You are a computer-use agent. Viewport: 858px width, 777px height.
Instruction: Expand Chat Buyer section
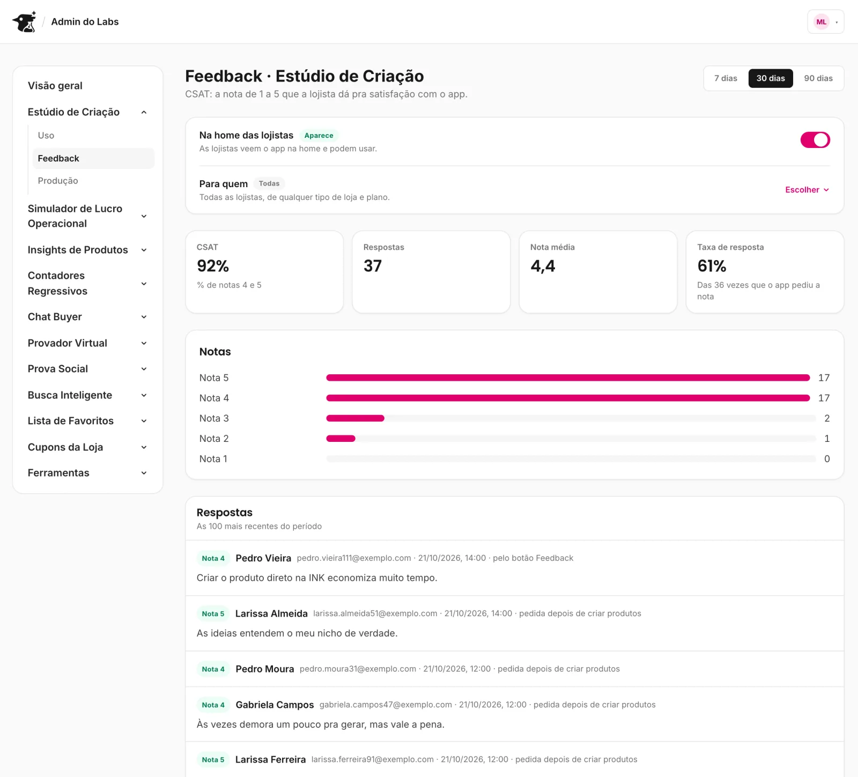click(x=87, y=317)
